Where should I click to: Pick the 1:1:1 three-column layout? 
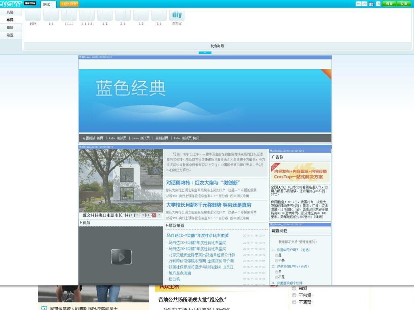coord(69,15)
